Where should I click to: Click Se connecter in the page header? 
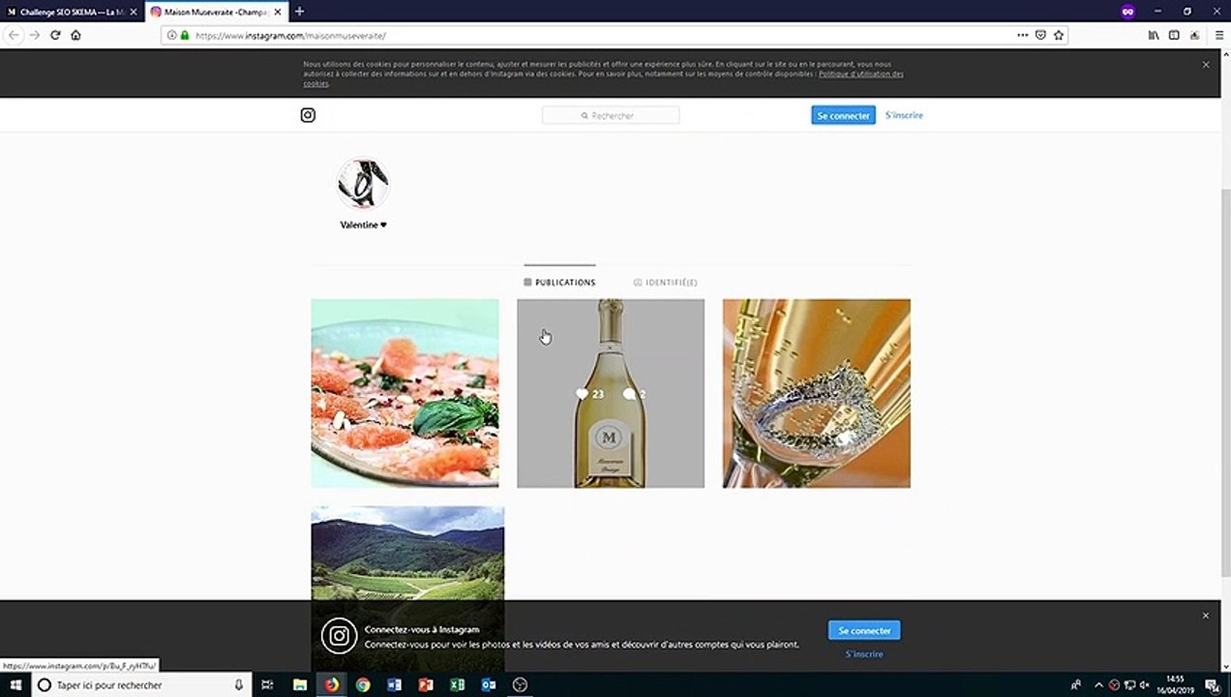tap(843, 115)
